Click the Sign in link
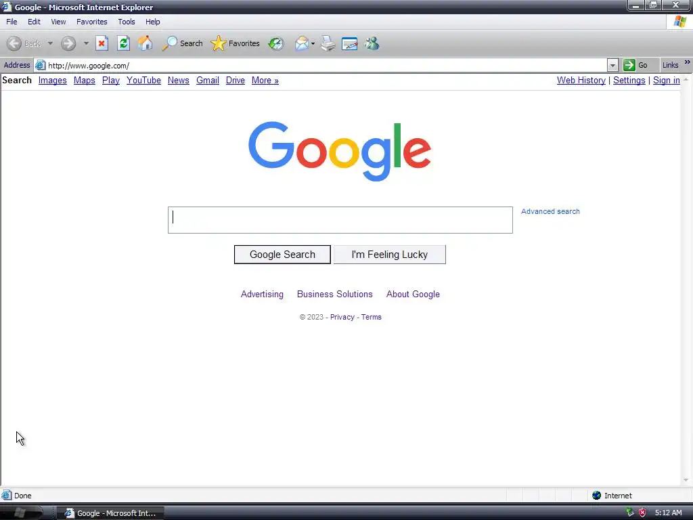This screenshot has width=693, height=520. tap(667, 81)
